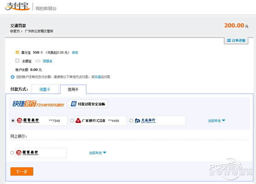
Task: Choose the 交通银行 quick pay radio button
Action: (x=131, y=121)
